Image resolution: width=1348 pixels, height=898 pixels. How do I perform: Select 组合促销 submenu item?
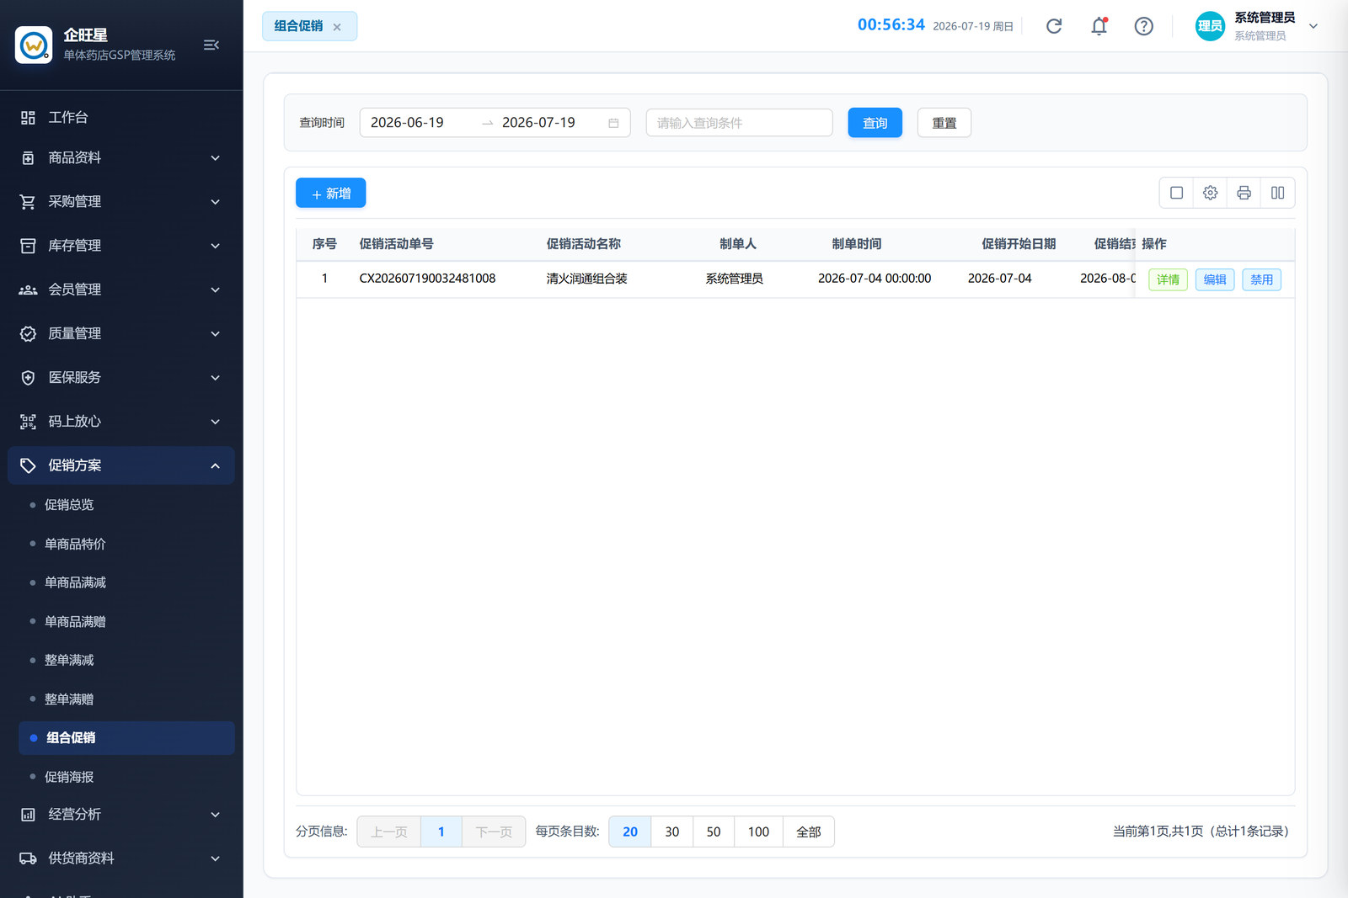tap(126, 738)
